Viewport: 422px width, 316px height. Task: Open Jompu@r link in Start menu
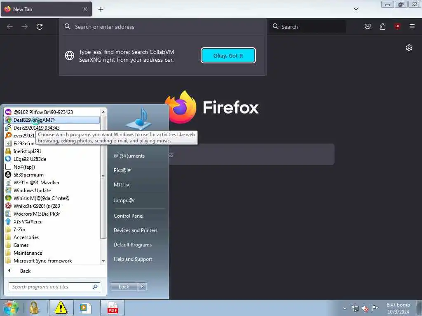point(124,200)
